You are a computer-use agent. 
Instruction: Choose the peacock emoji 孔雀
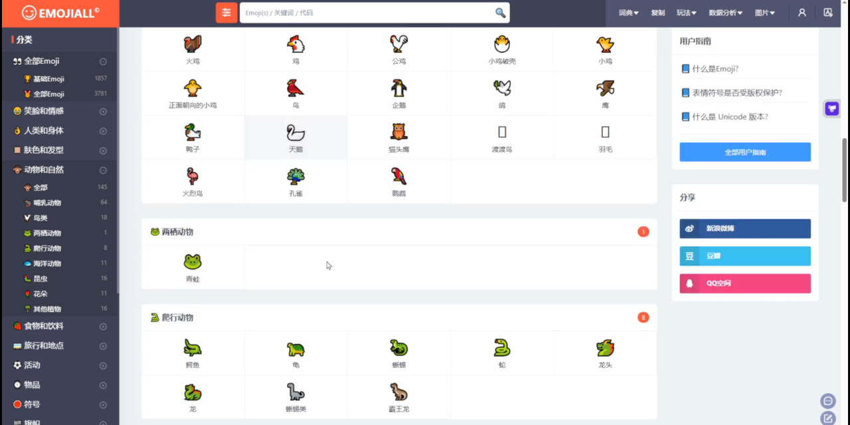(296, 182)
